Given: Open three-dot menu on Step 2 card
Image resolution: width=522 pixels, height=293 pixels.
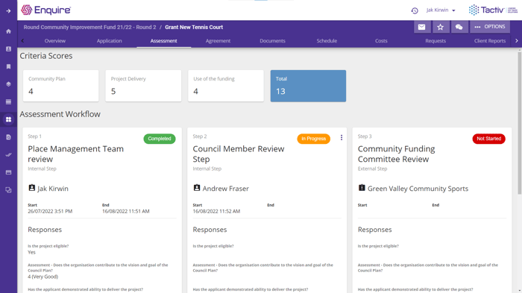Looking at the screenshot, I should tap(342, 137).
